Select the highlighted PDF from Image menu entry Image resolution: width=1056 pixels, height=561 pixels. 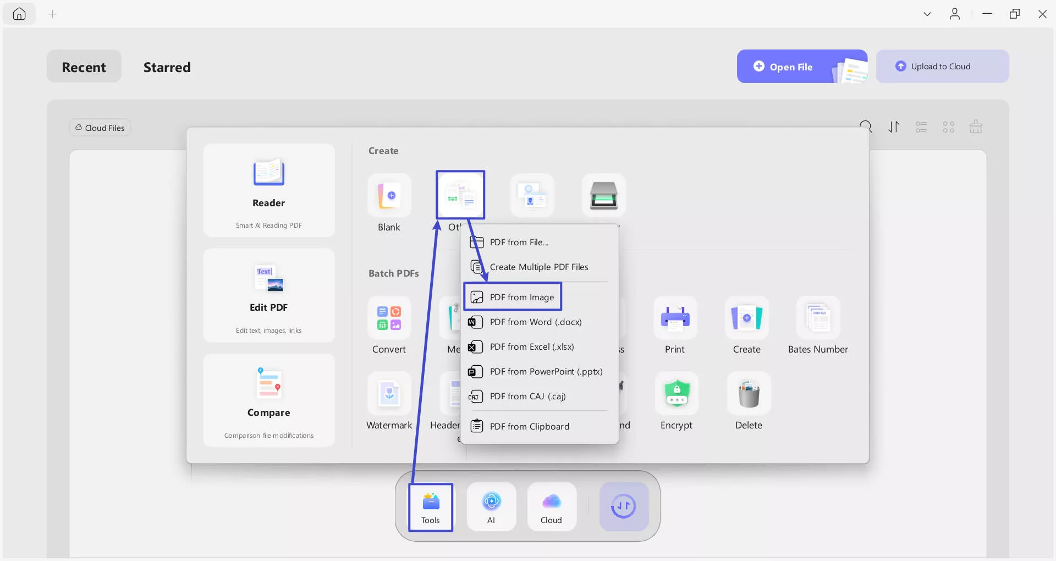pyautogui.click(x=513, y=296)
